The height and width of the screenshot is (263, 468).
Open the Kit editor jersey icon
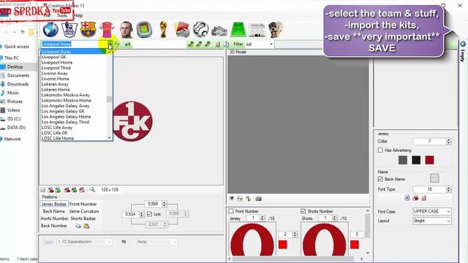(107, 29)
